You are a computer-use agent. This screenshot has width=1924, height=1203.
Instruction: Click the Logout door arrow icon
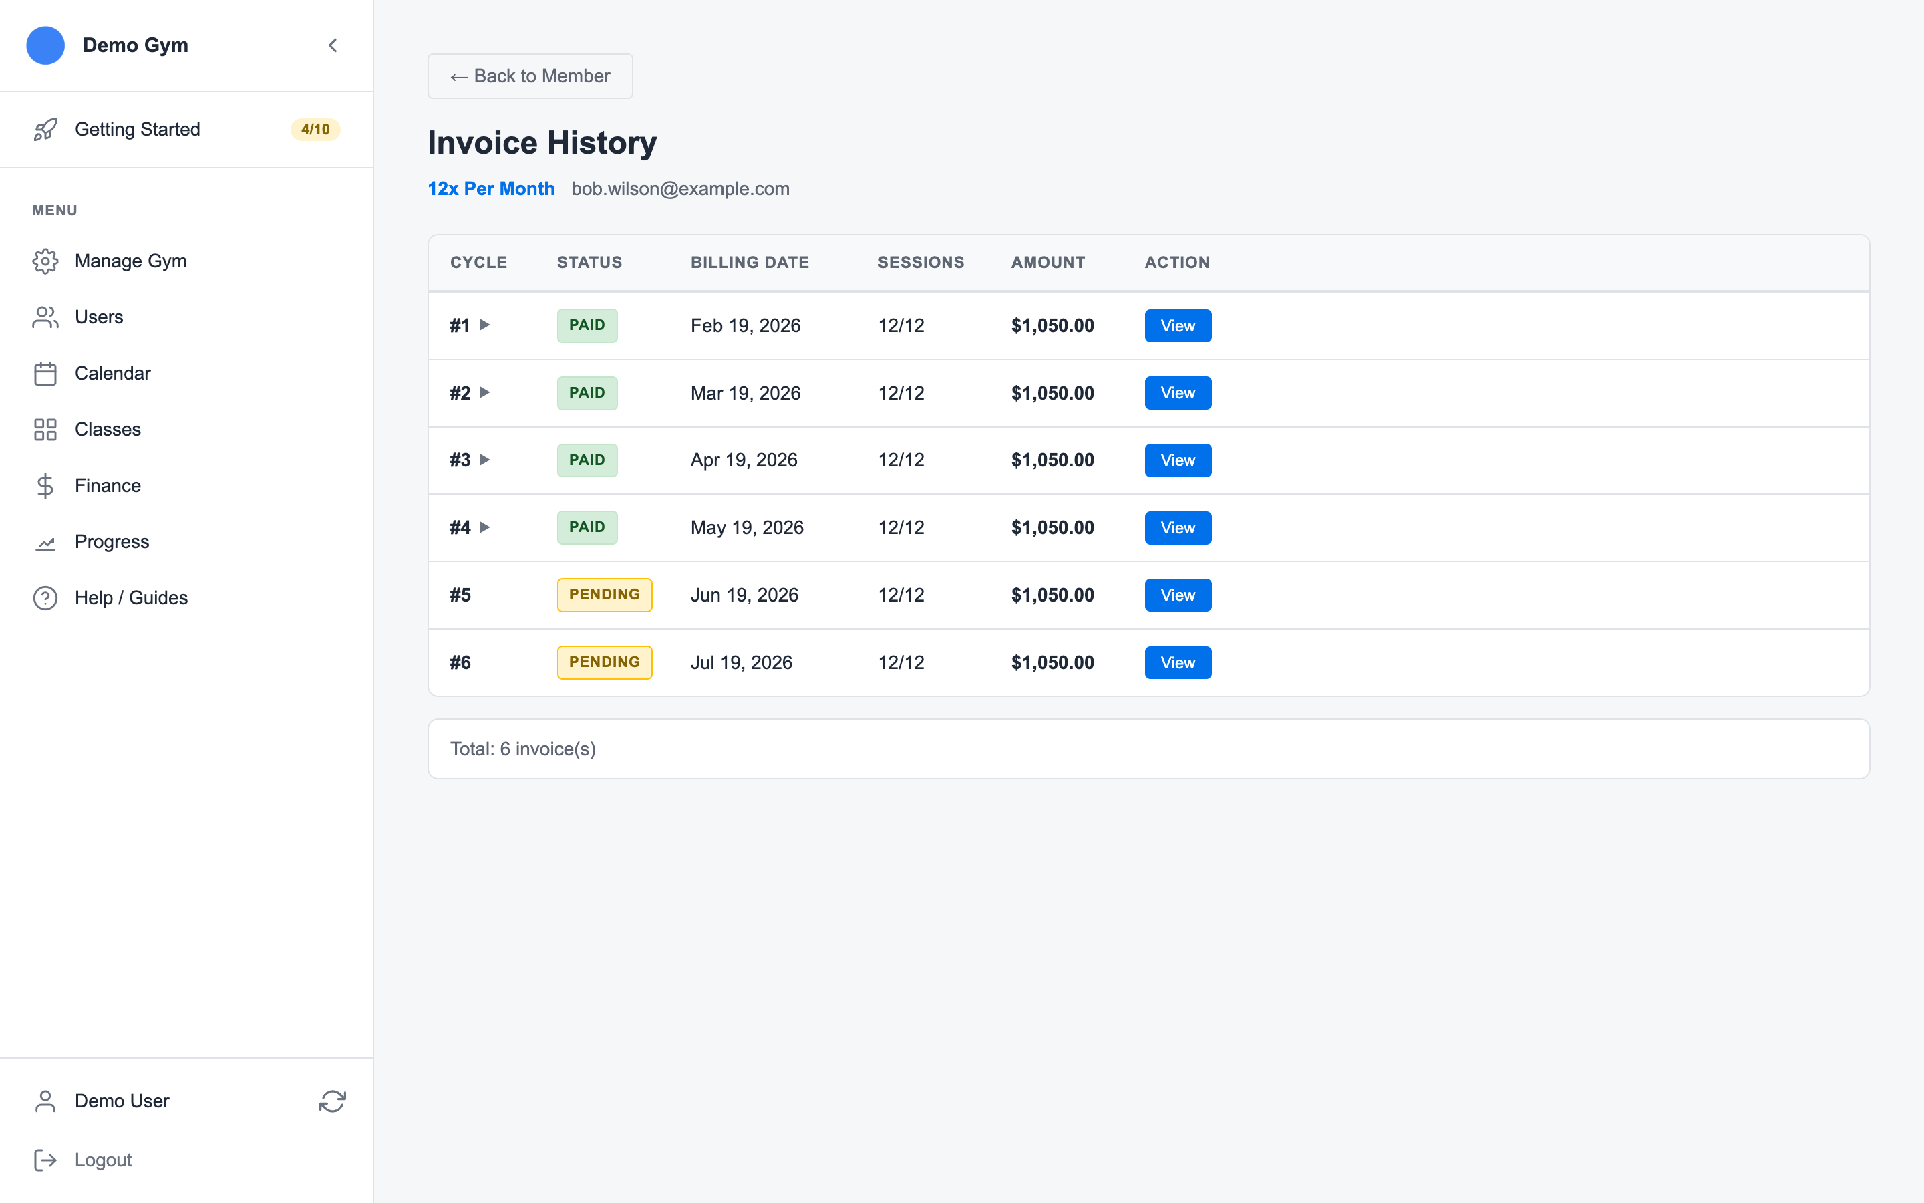coord(45,1160)
